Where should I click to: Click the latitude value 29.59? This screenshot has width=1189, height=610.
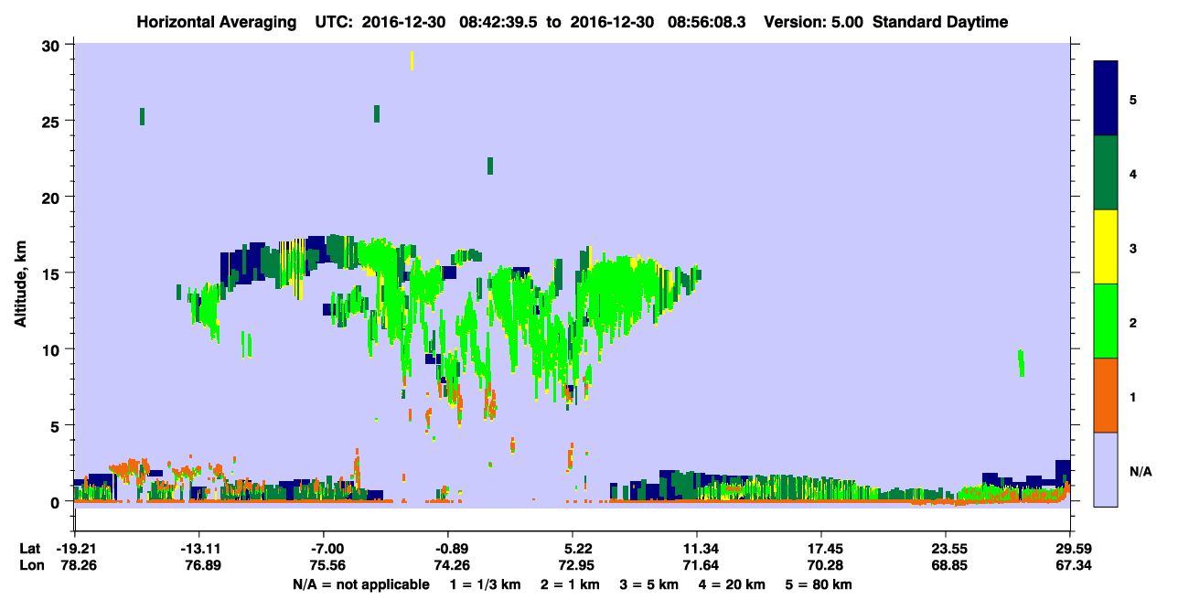point(1070,549)
